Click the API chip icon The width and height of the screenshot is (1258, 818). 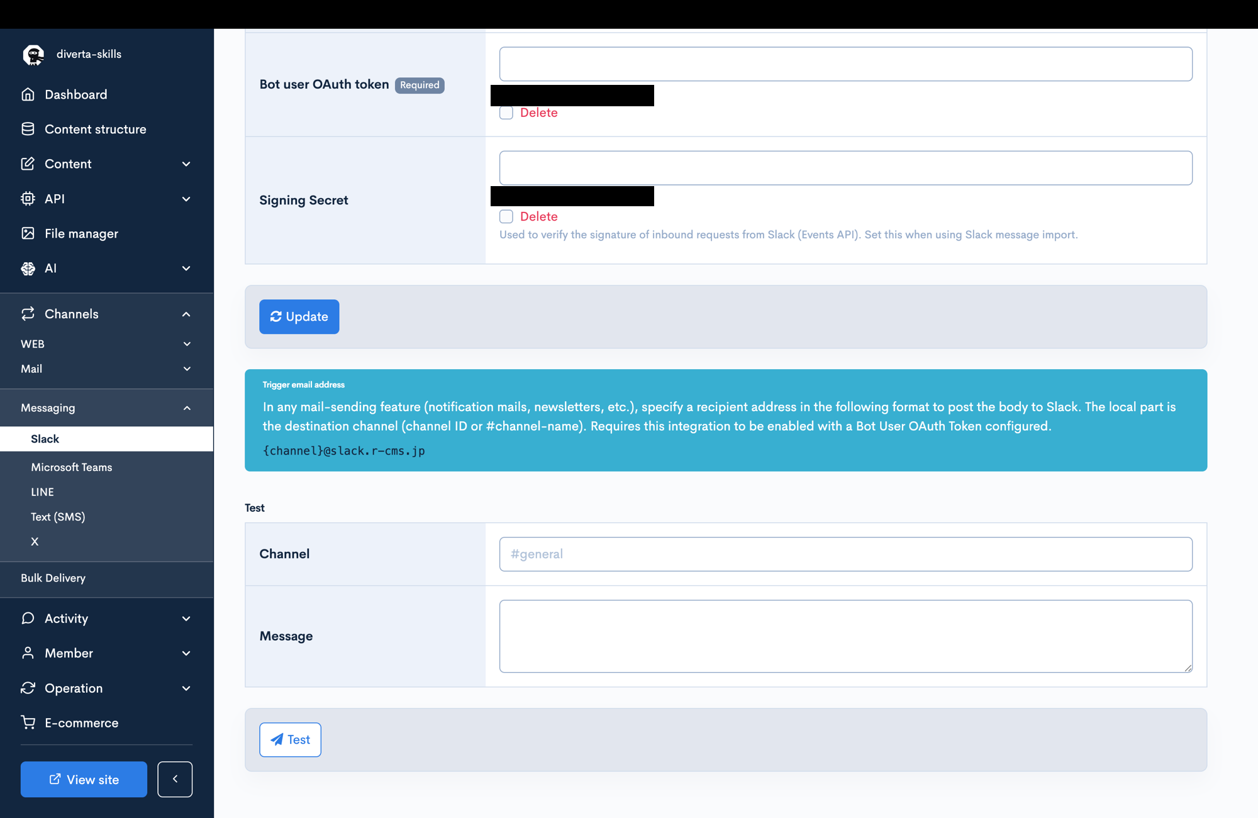point(28,199)
